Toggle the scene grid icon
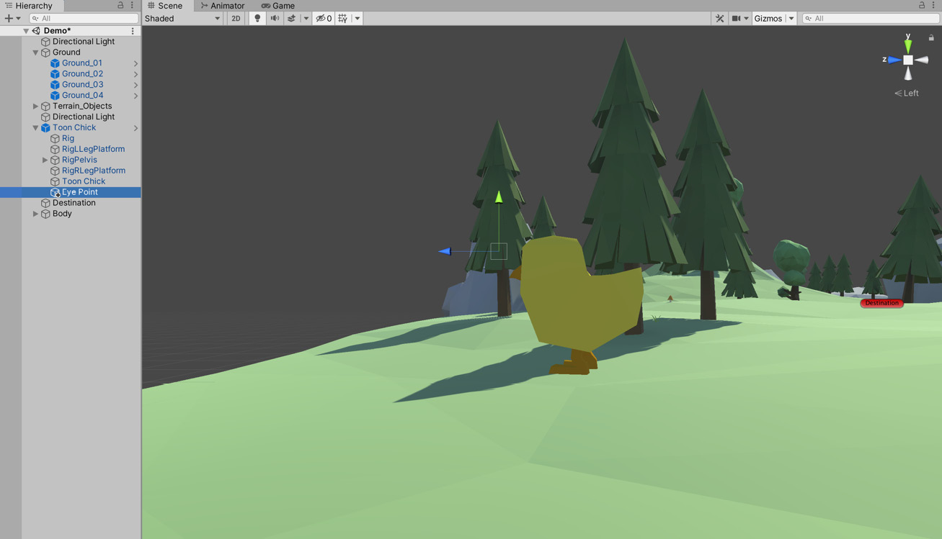Screen dimensions: 942x539 pyautogui.click(x=343, y=19)
